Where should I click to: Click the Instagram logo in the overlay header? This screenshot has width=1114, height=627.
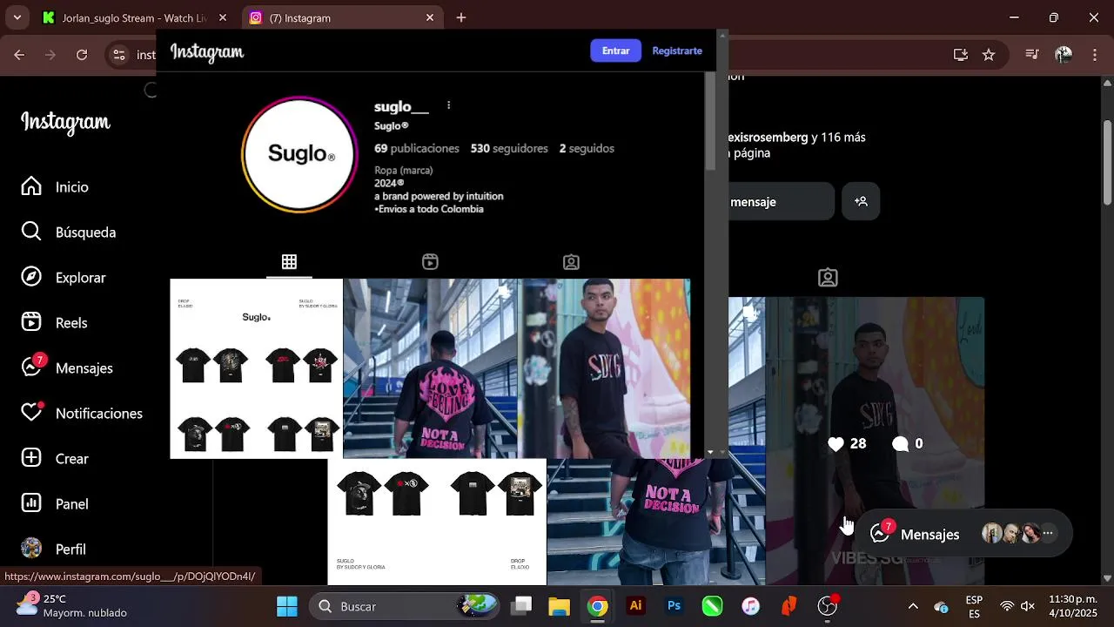[207, 52]
